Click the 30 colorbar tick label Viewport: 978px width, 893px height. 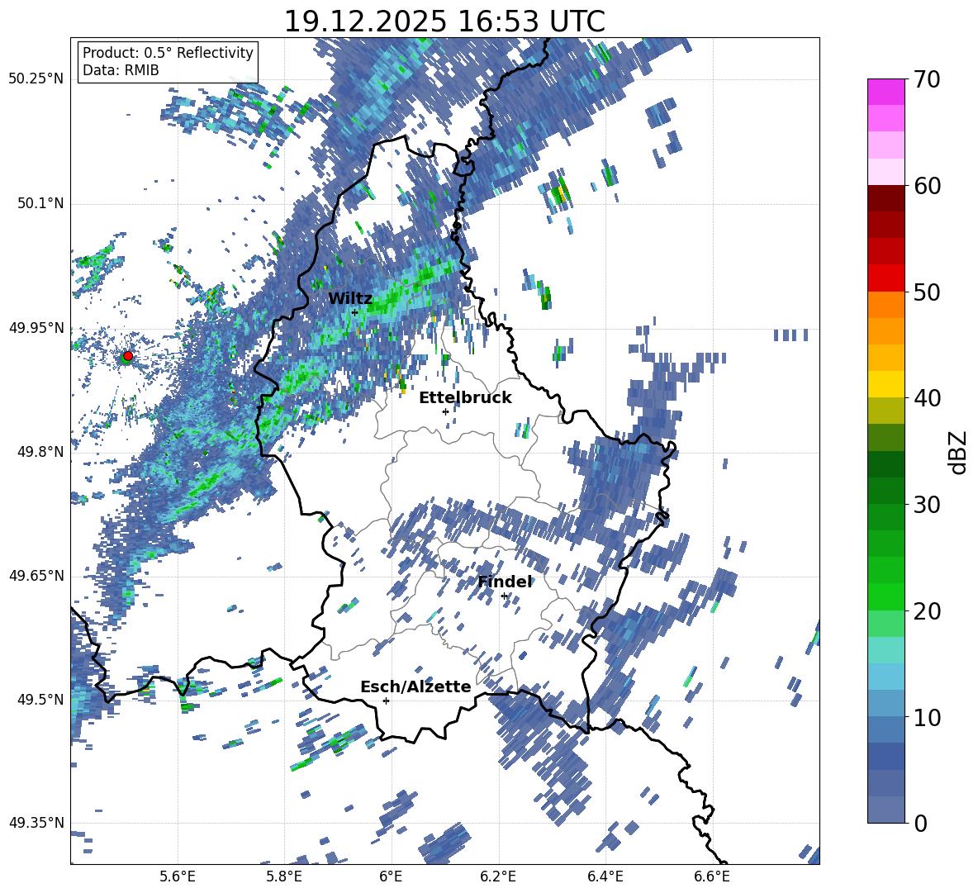click(927, 505)
